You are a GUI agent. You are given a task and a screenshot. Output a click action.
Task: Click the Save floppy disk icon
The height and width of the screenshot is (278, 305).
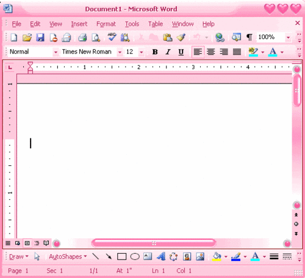coord(40,38)
